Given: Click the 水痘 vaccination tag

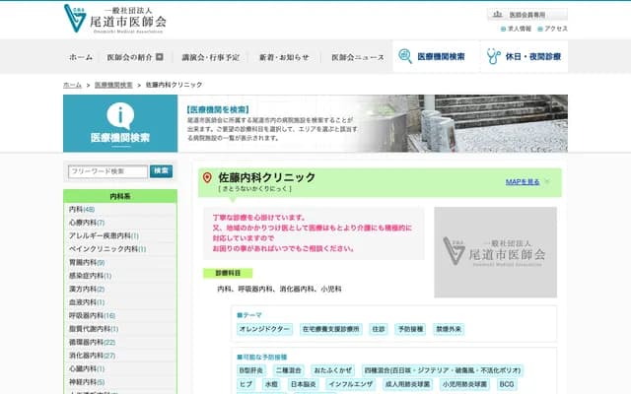Looking at the screenshot, I should tap(271, 384).
